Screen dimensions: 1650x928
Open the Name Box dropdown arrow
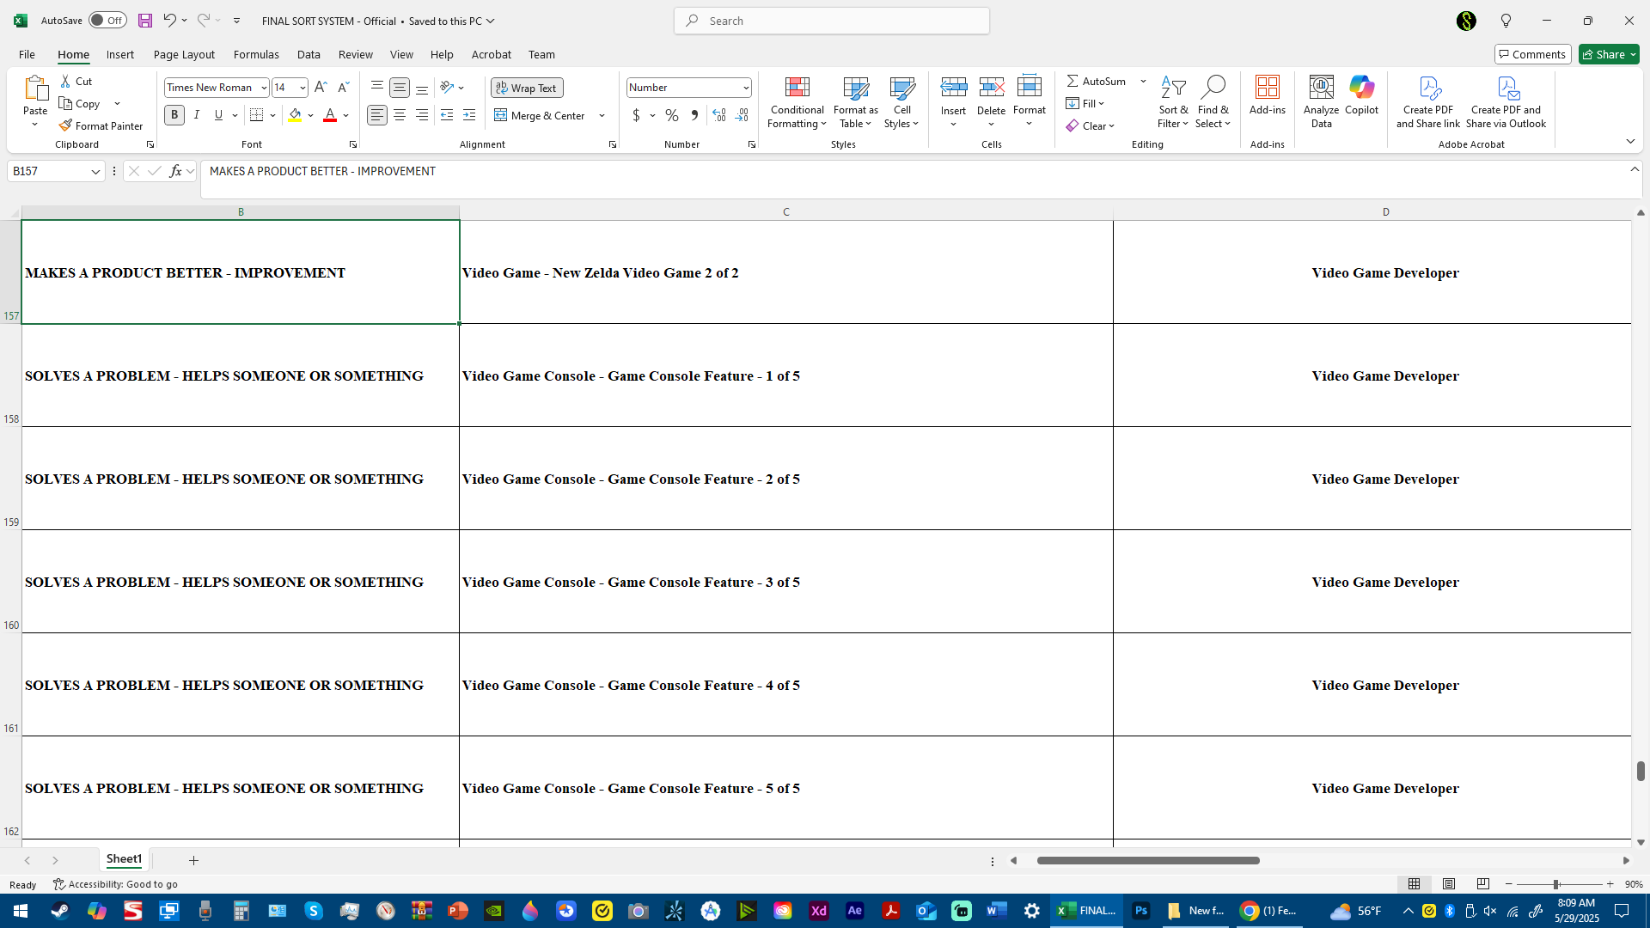[95, 172]
